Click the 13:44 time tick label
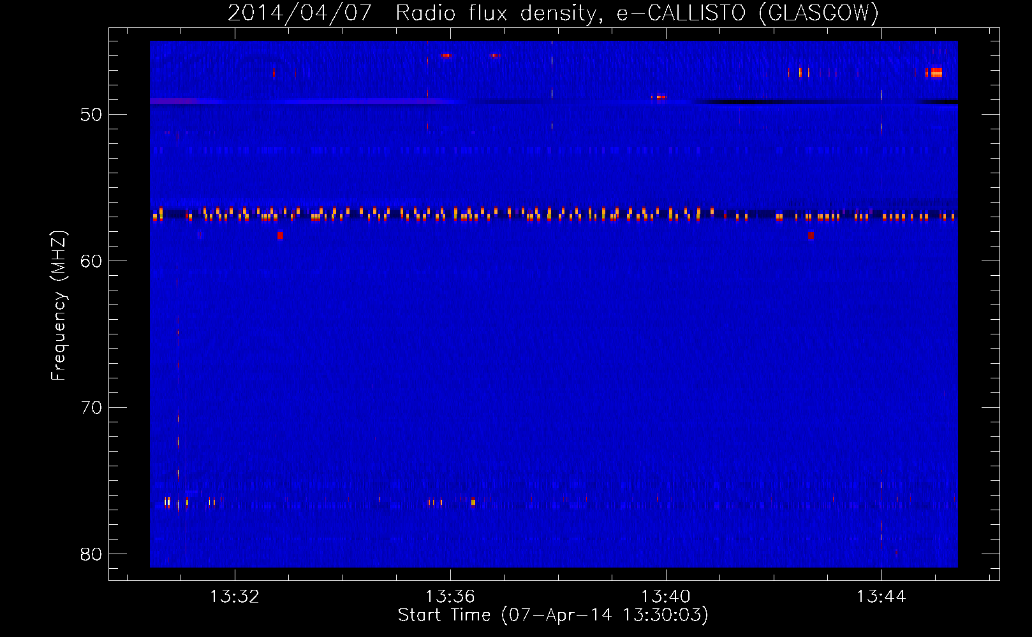This screenshot has height=637, width=1032. tap(881, 597)
